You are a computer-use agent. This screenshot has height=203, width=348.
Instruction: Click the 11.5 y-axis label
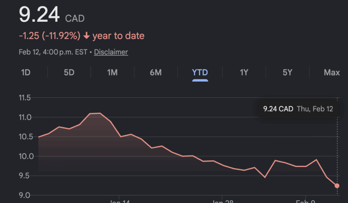pos(24,98)
